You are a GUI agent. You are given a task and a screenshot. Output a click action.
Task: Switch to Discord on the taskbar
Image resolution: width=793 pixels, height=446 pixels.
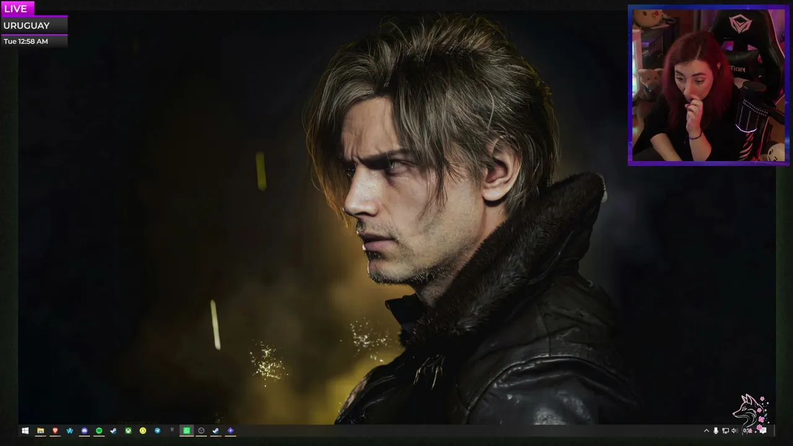pos(85,431)
